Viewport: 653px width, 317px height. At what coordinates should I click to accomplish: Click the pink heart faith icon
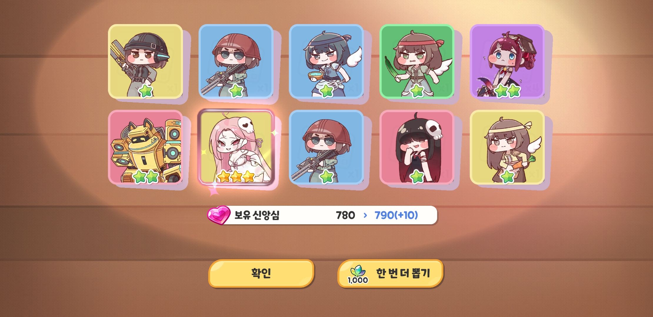(x=219, y=215)
